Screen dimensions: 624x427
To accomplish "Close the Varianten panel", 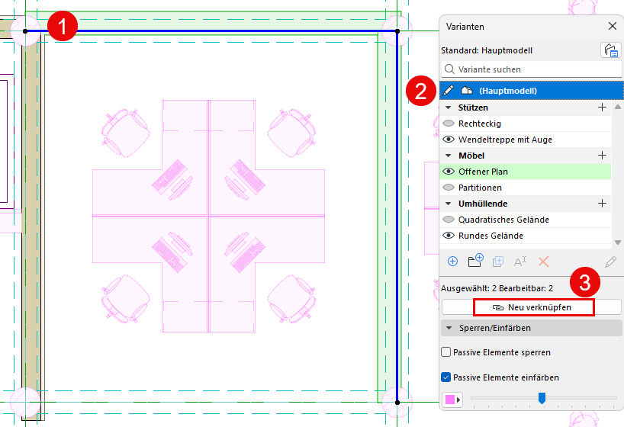I will click(x=613, y=26).
